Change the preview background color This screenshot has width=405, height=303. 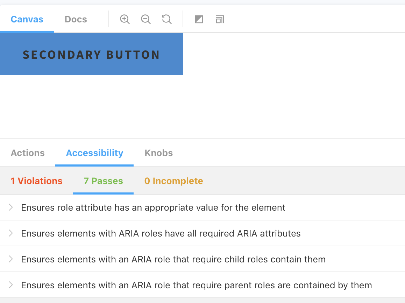click(199, 19)
